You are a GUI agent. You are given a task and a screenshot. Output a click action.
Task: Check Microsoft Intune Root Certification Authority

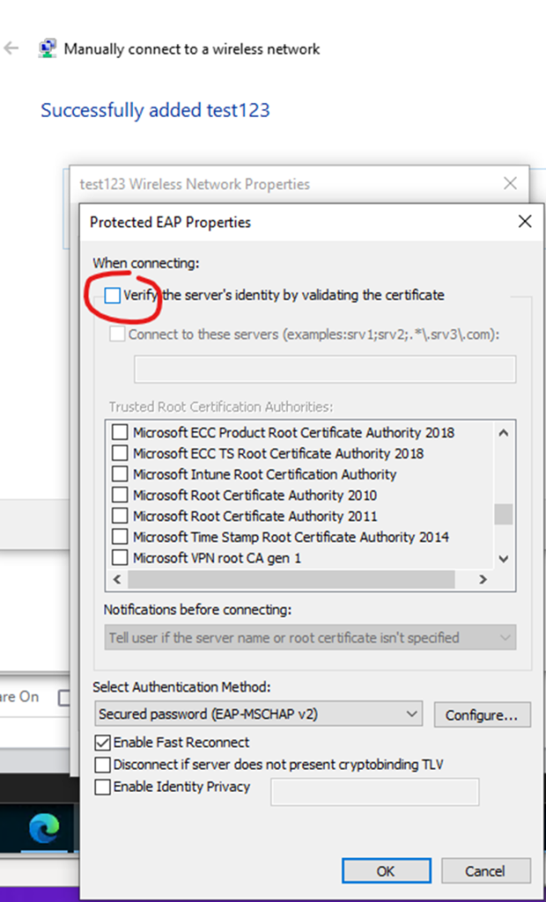point(120,474)
